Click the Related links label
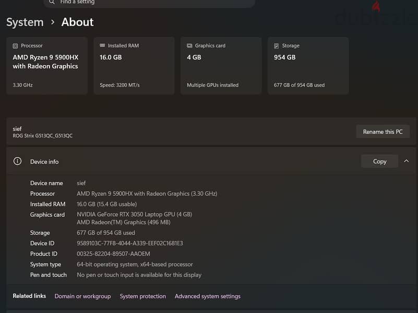 pyautogui.click(x=29, y=296)
